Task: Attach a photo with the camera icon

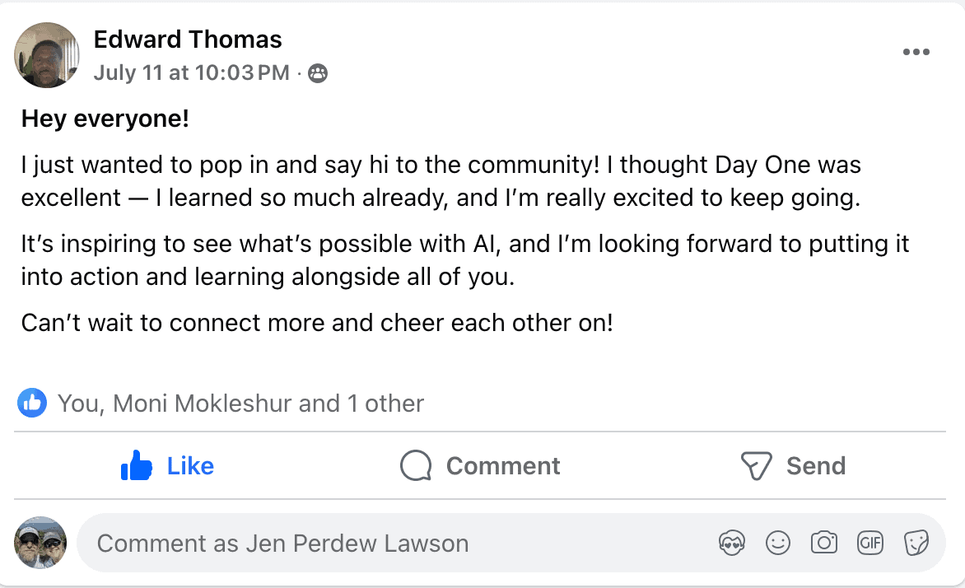Action: (x=823, y=543)
